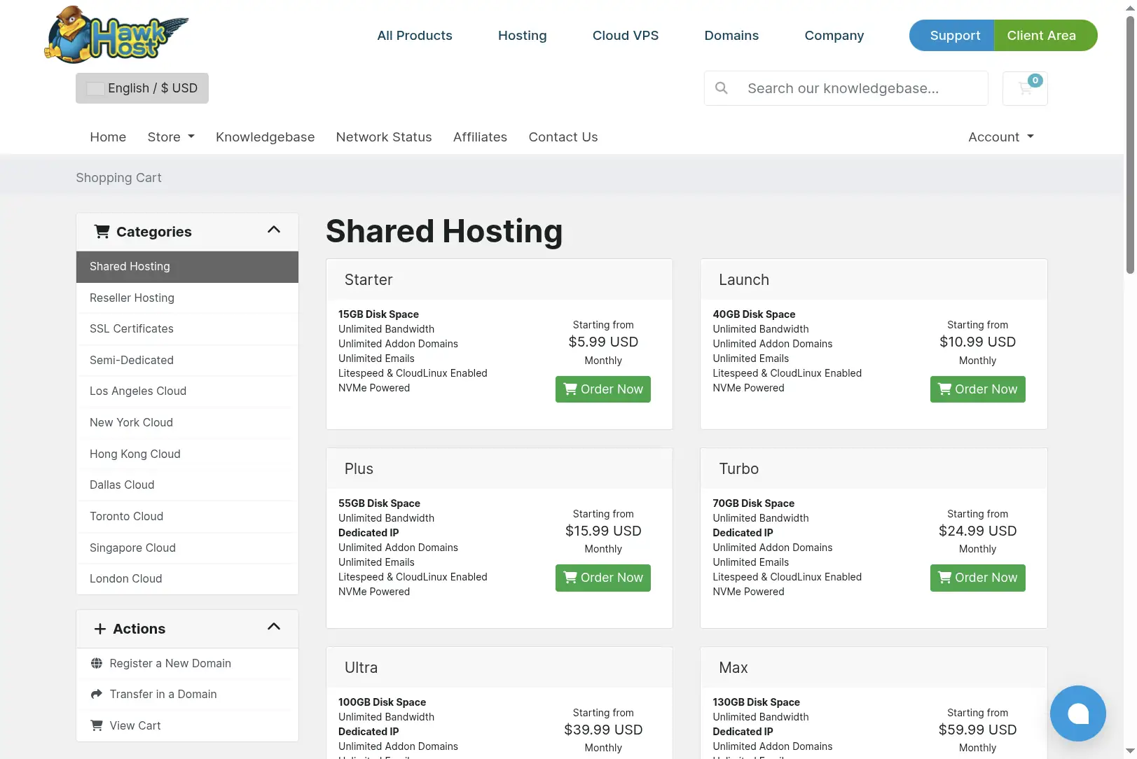Click the Client Area button
1137x759 pixels.
(1045, 35)
